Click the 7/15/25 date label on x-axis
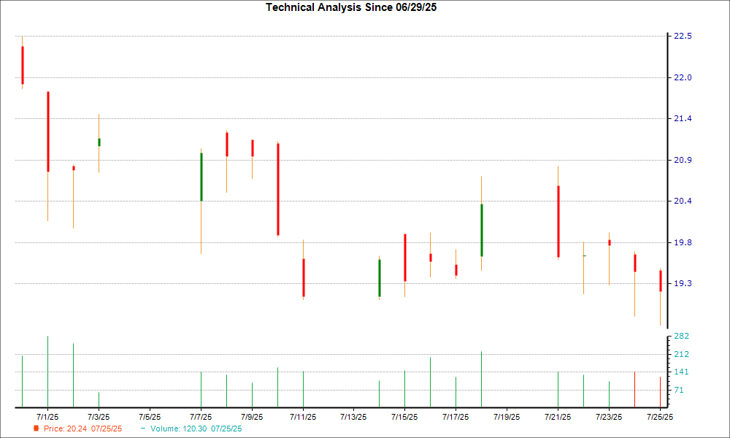 404,417
